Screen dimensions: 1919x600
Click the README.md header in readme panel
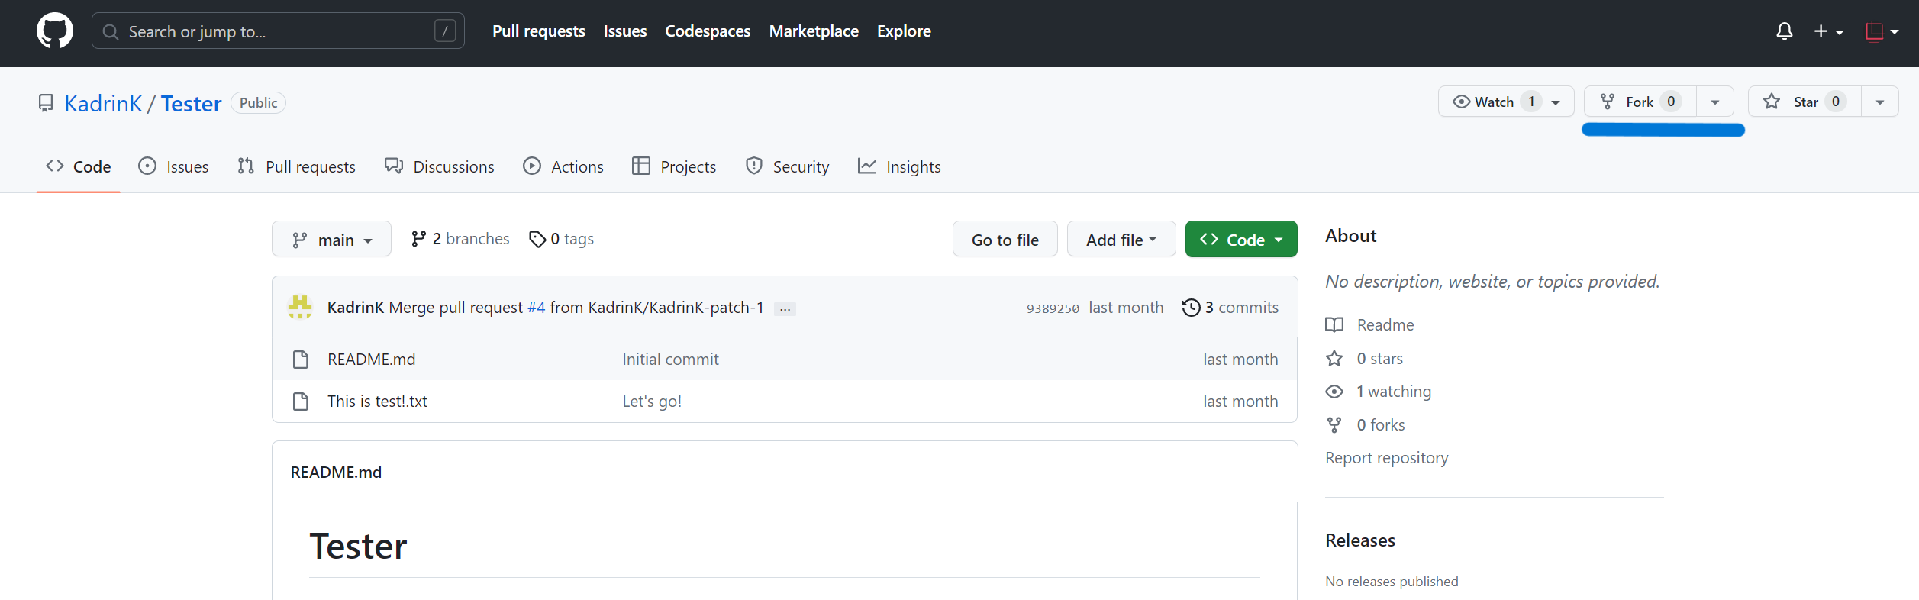336,472
